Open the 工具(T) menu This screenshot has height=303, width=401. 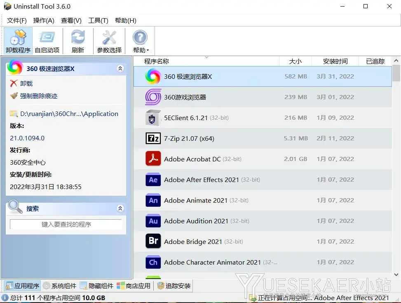(x=98, y=21)
